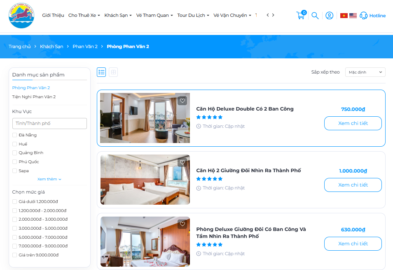This screenshot has height=270, width=393.
Task: Check price Giá dưới 1.200.000đ
Action: click(14, 201)
